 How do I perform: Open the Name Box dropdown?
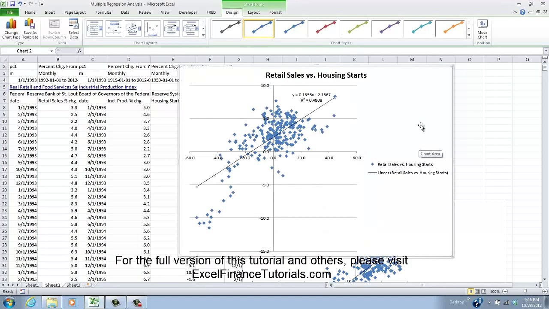tap(51, 51)
